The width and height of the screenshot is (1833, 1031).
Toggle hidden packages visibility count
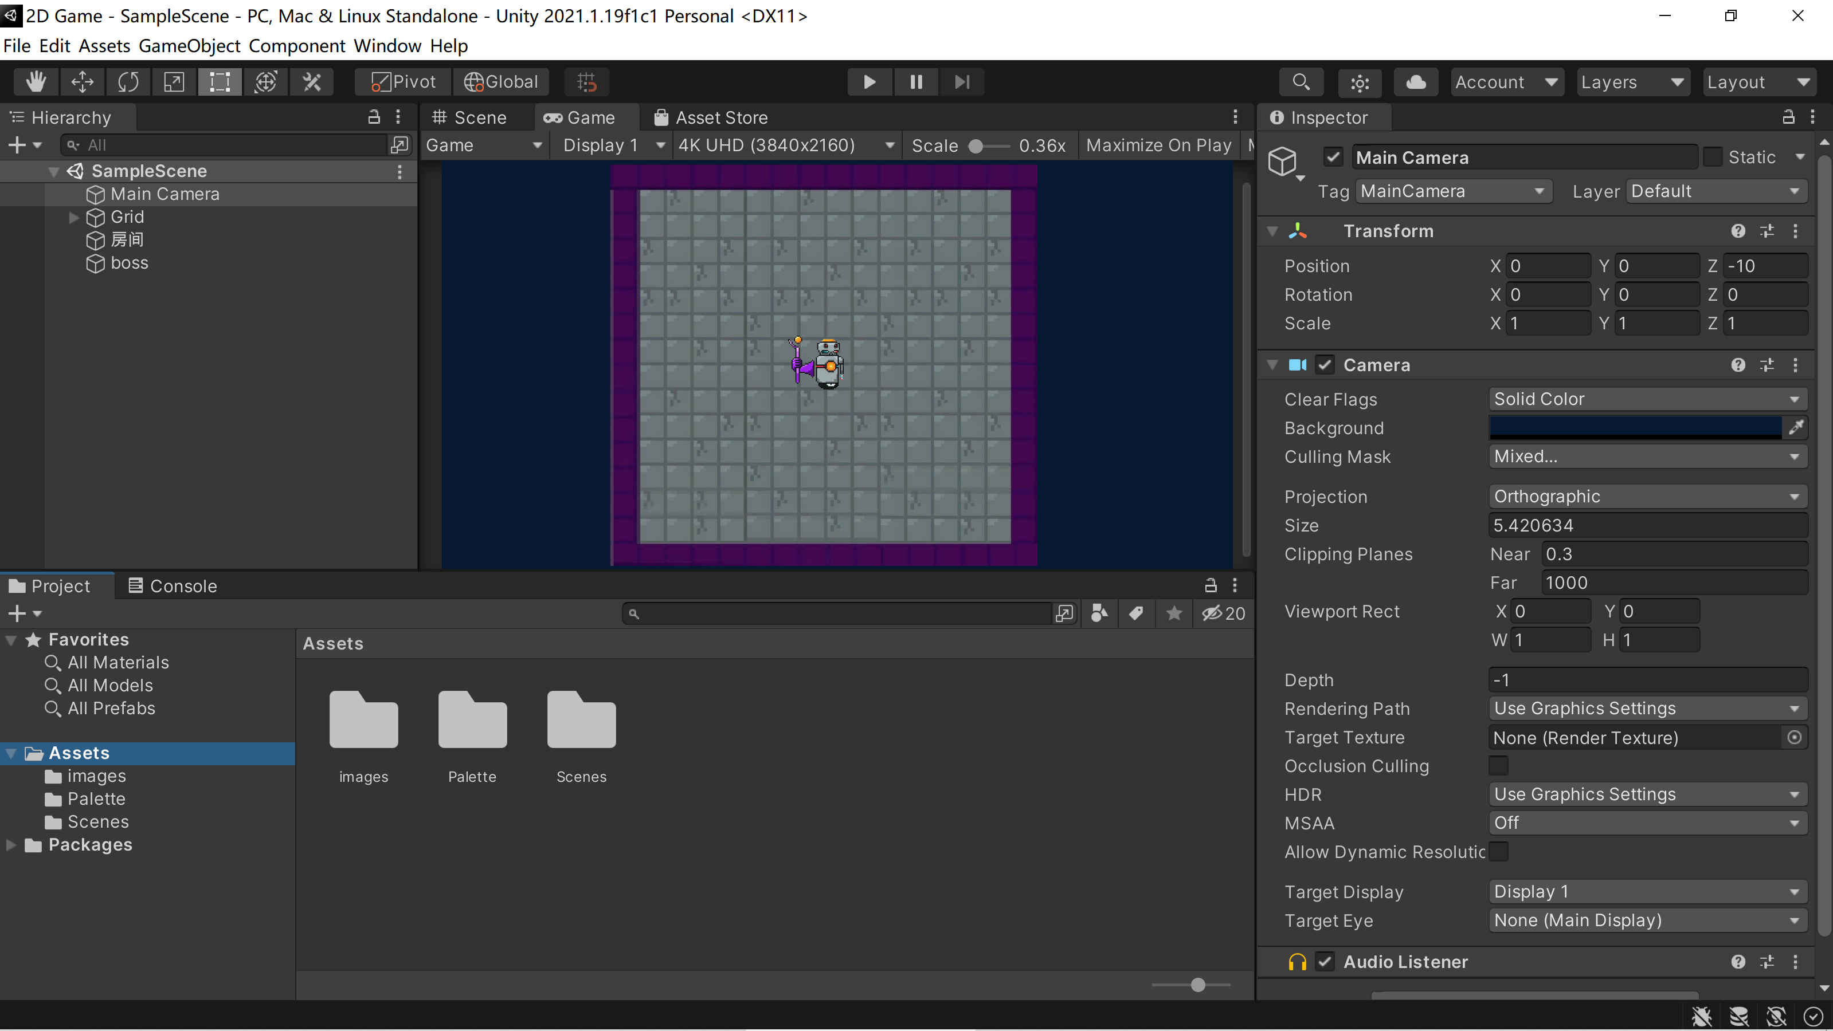coord(1223,613)
